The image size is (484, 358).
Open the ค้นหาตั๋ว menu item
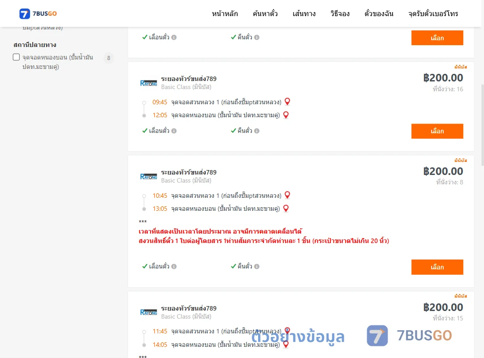(x=265, y=13)
